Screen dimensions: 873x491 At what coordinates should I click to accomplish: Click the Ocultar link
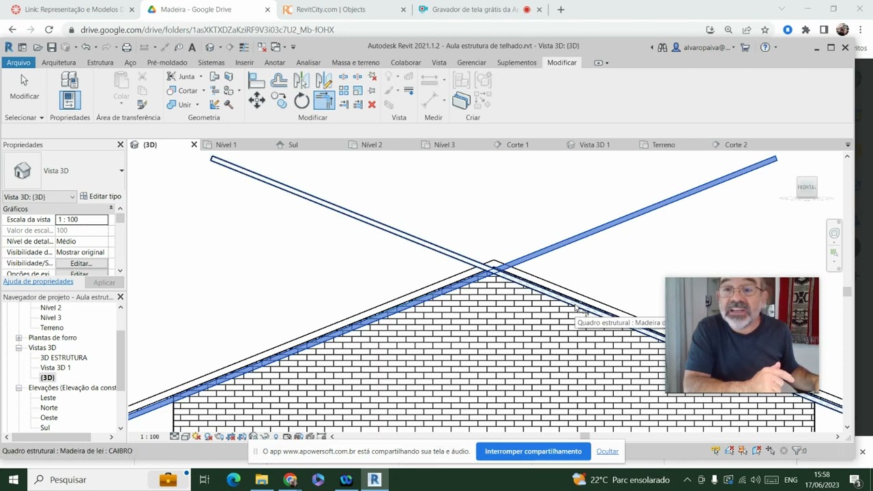click(607, 451)
